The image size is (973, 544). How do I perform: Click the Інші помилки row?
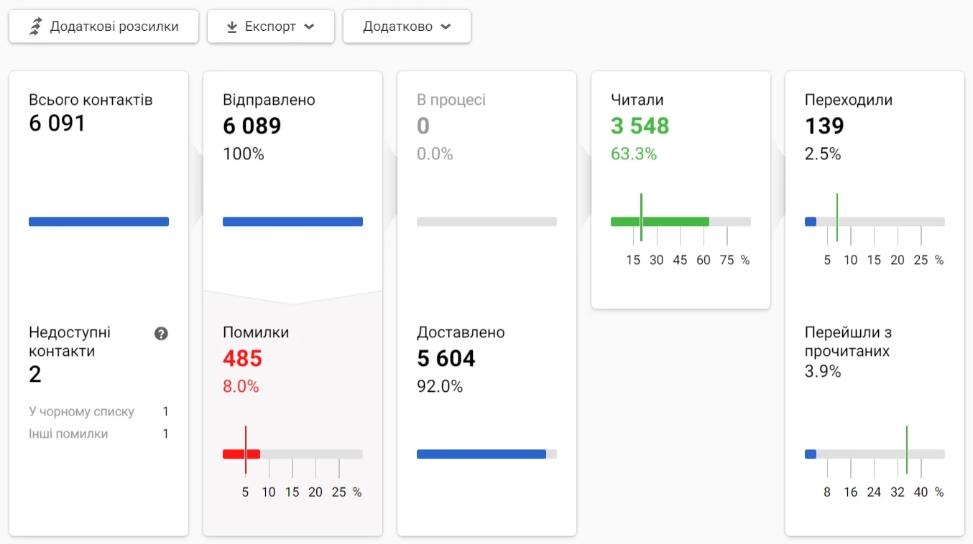(x=98, y=434)
